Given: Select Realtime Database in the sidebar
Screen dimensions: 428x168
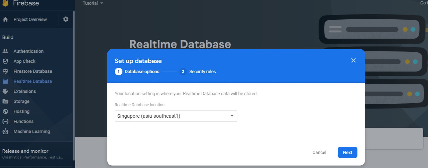Looking at the screenshot, I should pyautogui.click(x=33, y=81).
